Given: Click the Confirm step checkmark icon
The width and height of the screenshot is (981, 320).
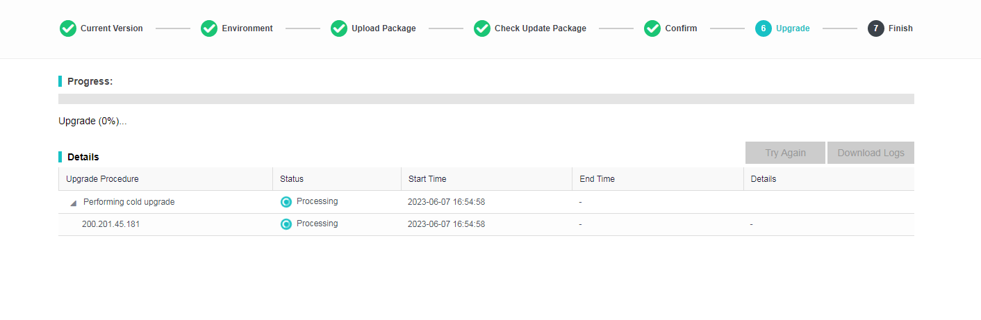Looking at the screenshot, I should click(x=652, y=28).
